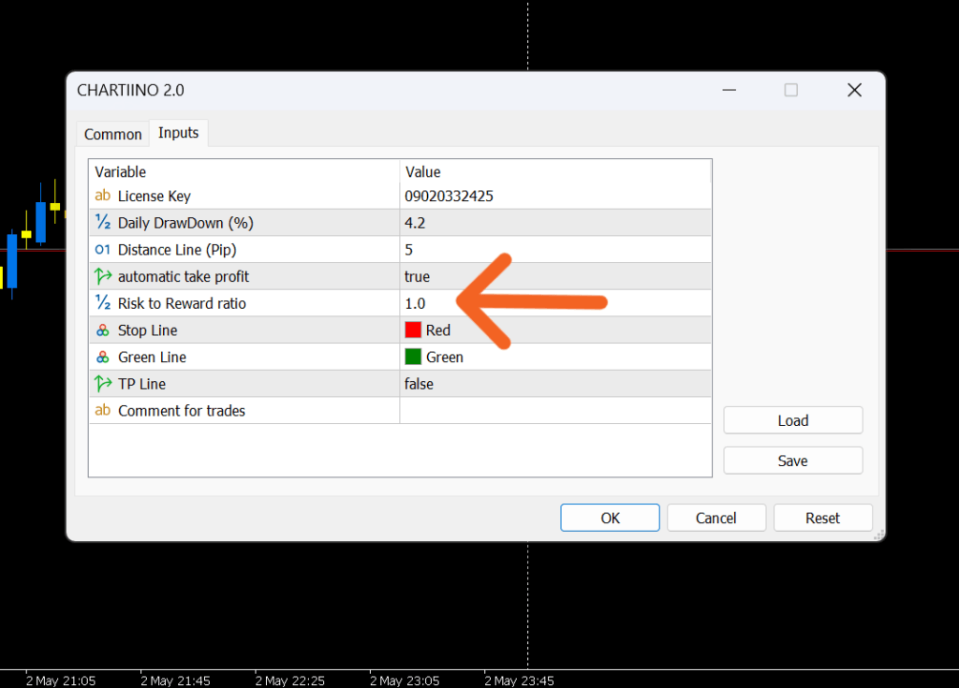Reset inputs with the Reset button

coord(822,518)
